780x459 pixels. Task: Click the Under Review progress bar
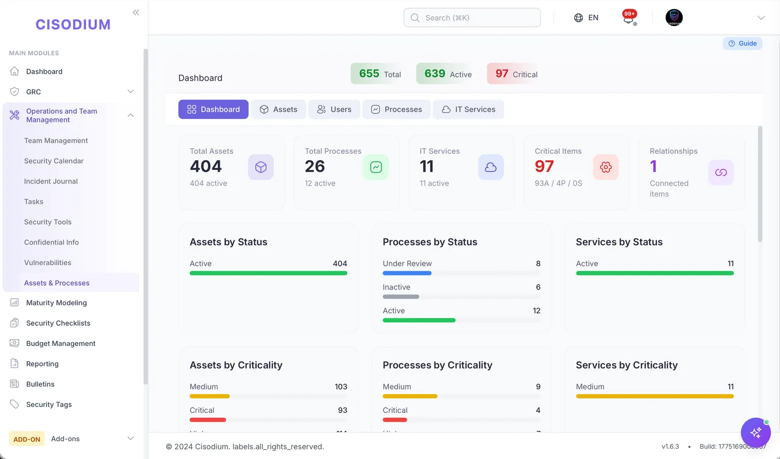pos(461,273)
